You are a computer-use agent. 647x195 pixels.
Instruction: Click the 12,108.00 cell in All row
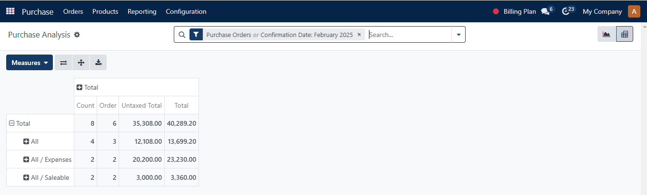(x=142, y=141)
